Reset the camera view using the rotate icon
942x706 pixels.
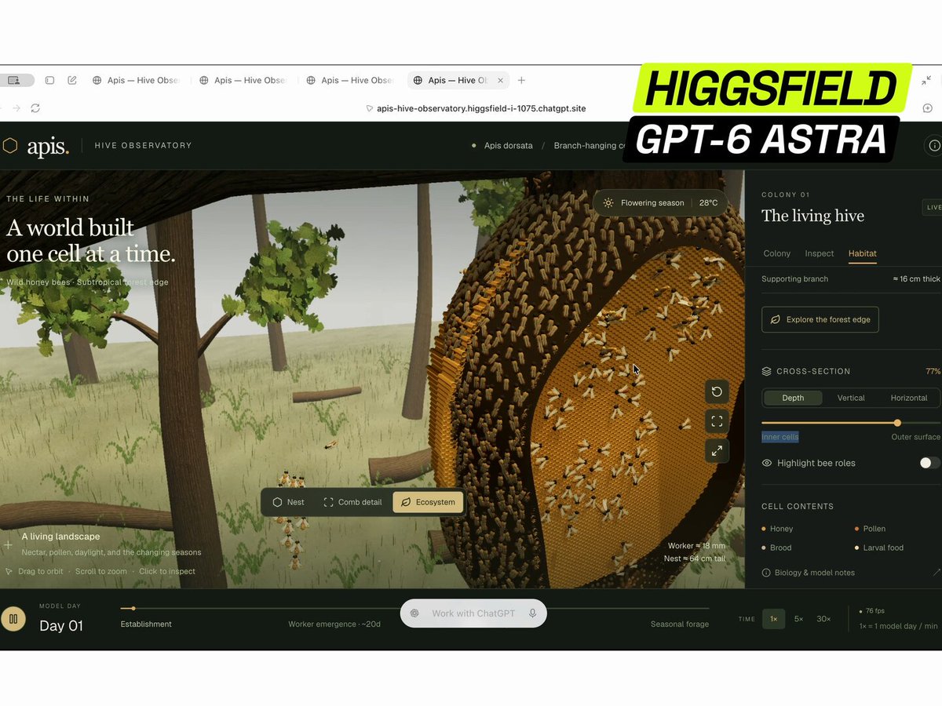pos(717,391)
